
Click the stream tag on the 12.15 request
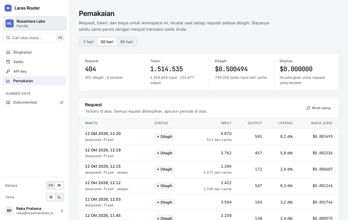point(122,173)
